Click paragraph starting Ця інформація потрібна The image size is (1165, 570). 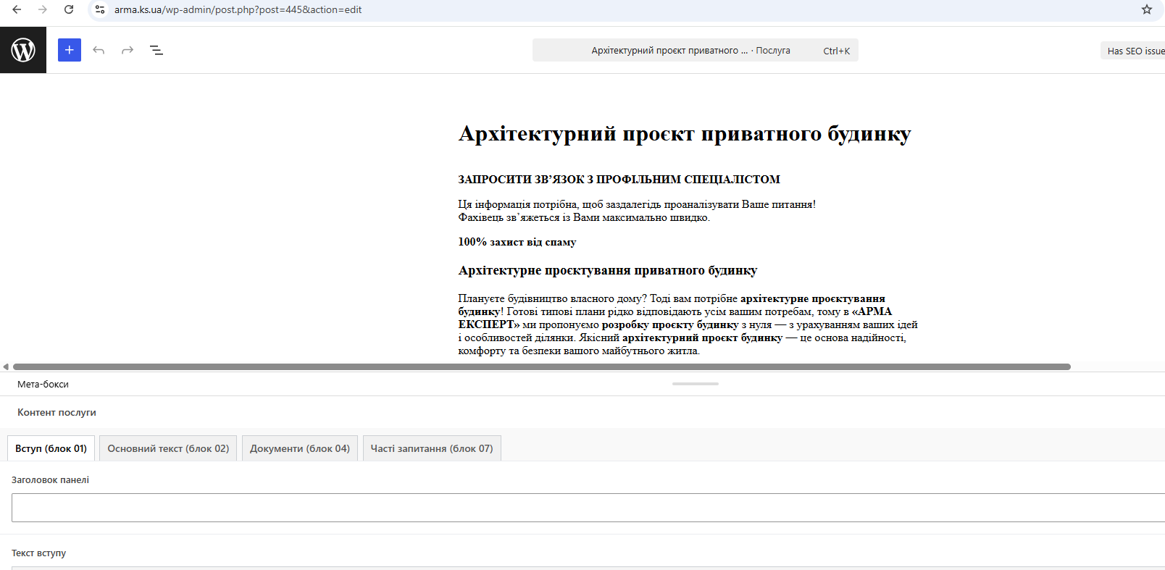(x=638, y=211)
